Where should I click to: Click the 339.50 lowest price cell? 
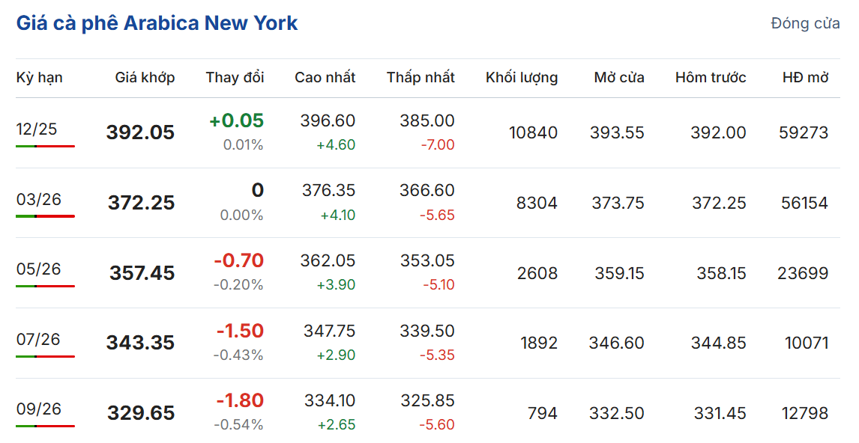click(x=427, y=331)
